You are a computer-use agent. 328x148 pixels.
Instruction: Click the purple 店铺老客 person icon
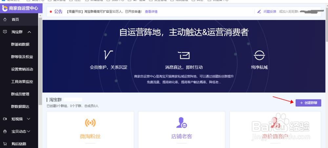point(181,123)
